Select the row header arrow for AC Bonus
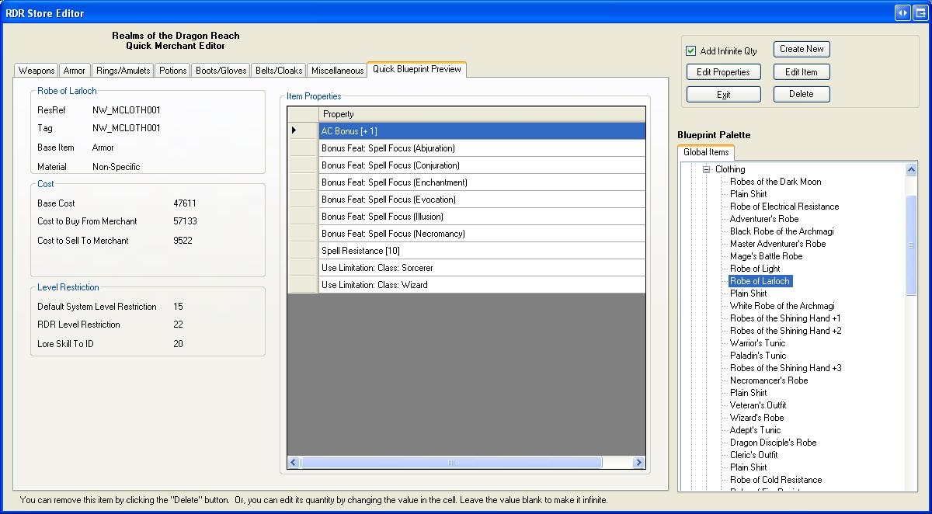Image resolution: width=932 pixels, height=514 pixels. tap(302, 130)
